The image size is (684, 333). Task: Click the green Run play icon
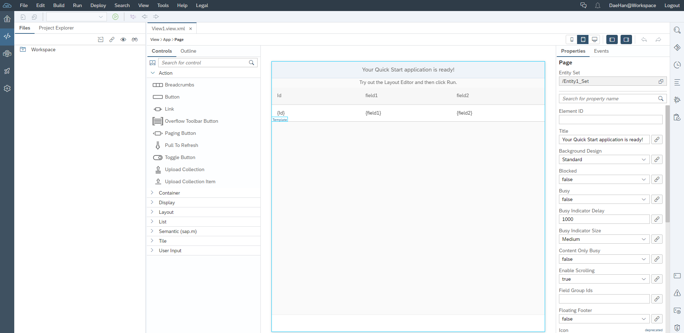point(115,17)
